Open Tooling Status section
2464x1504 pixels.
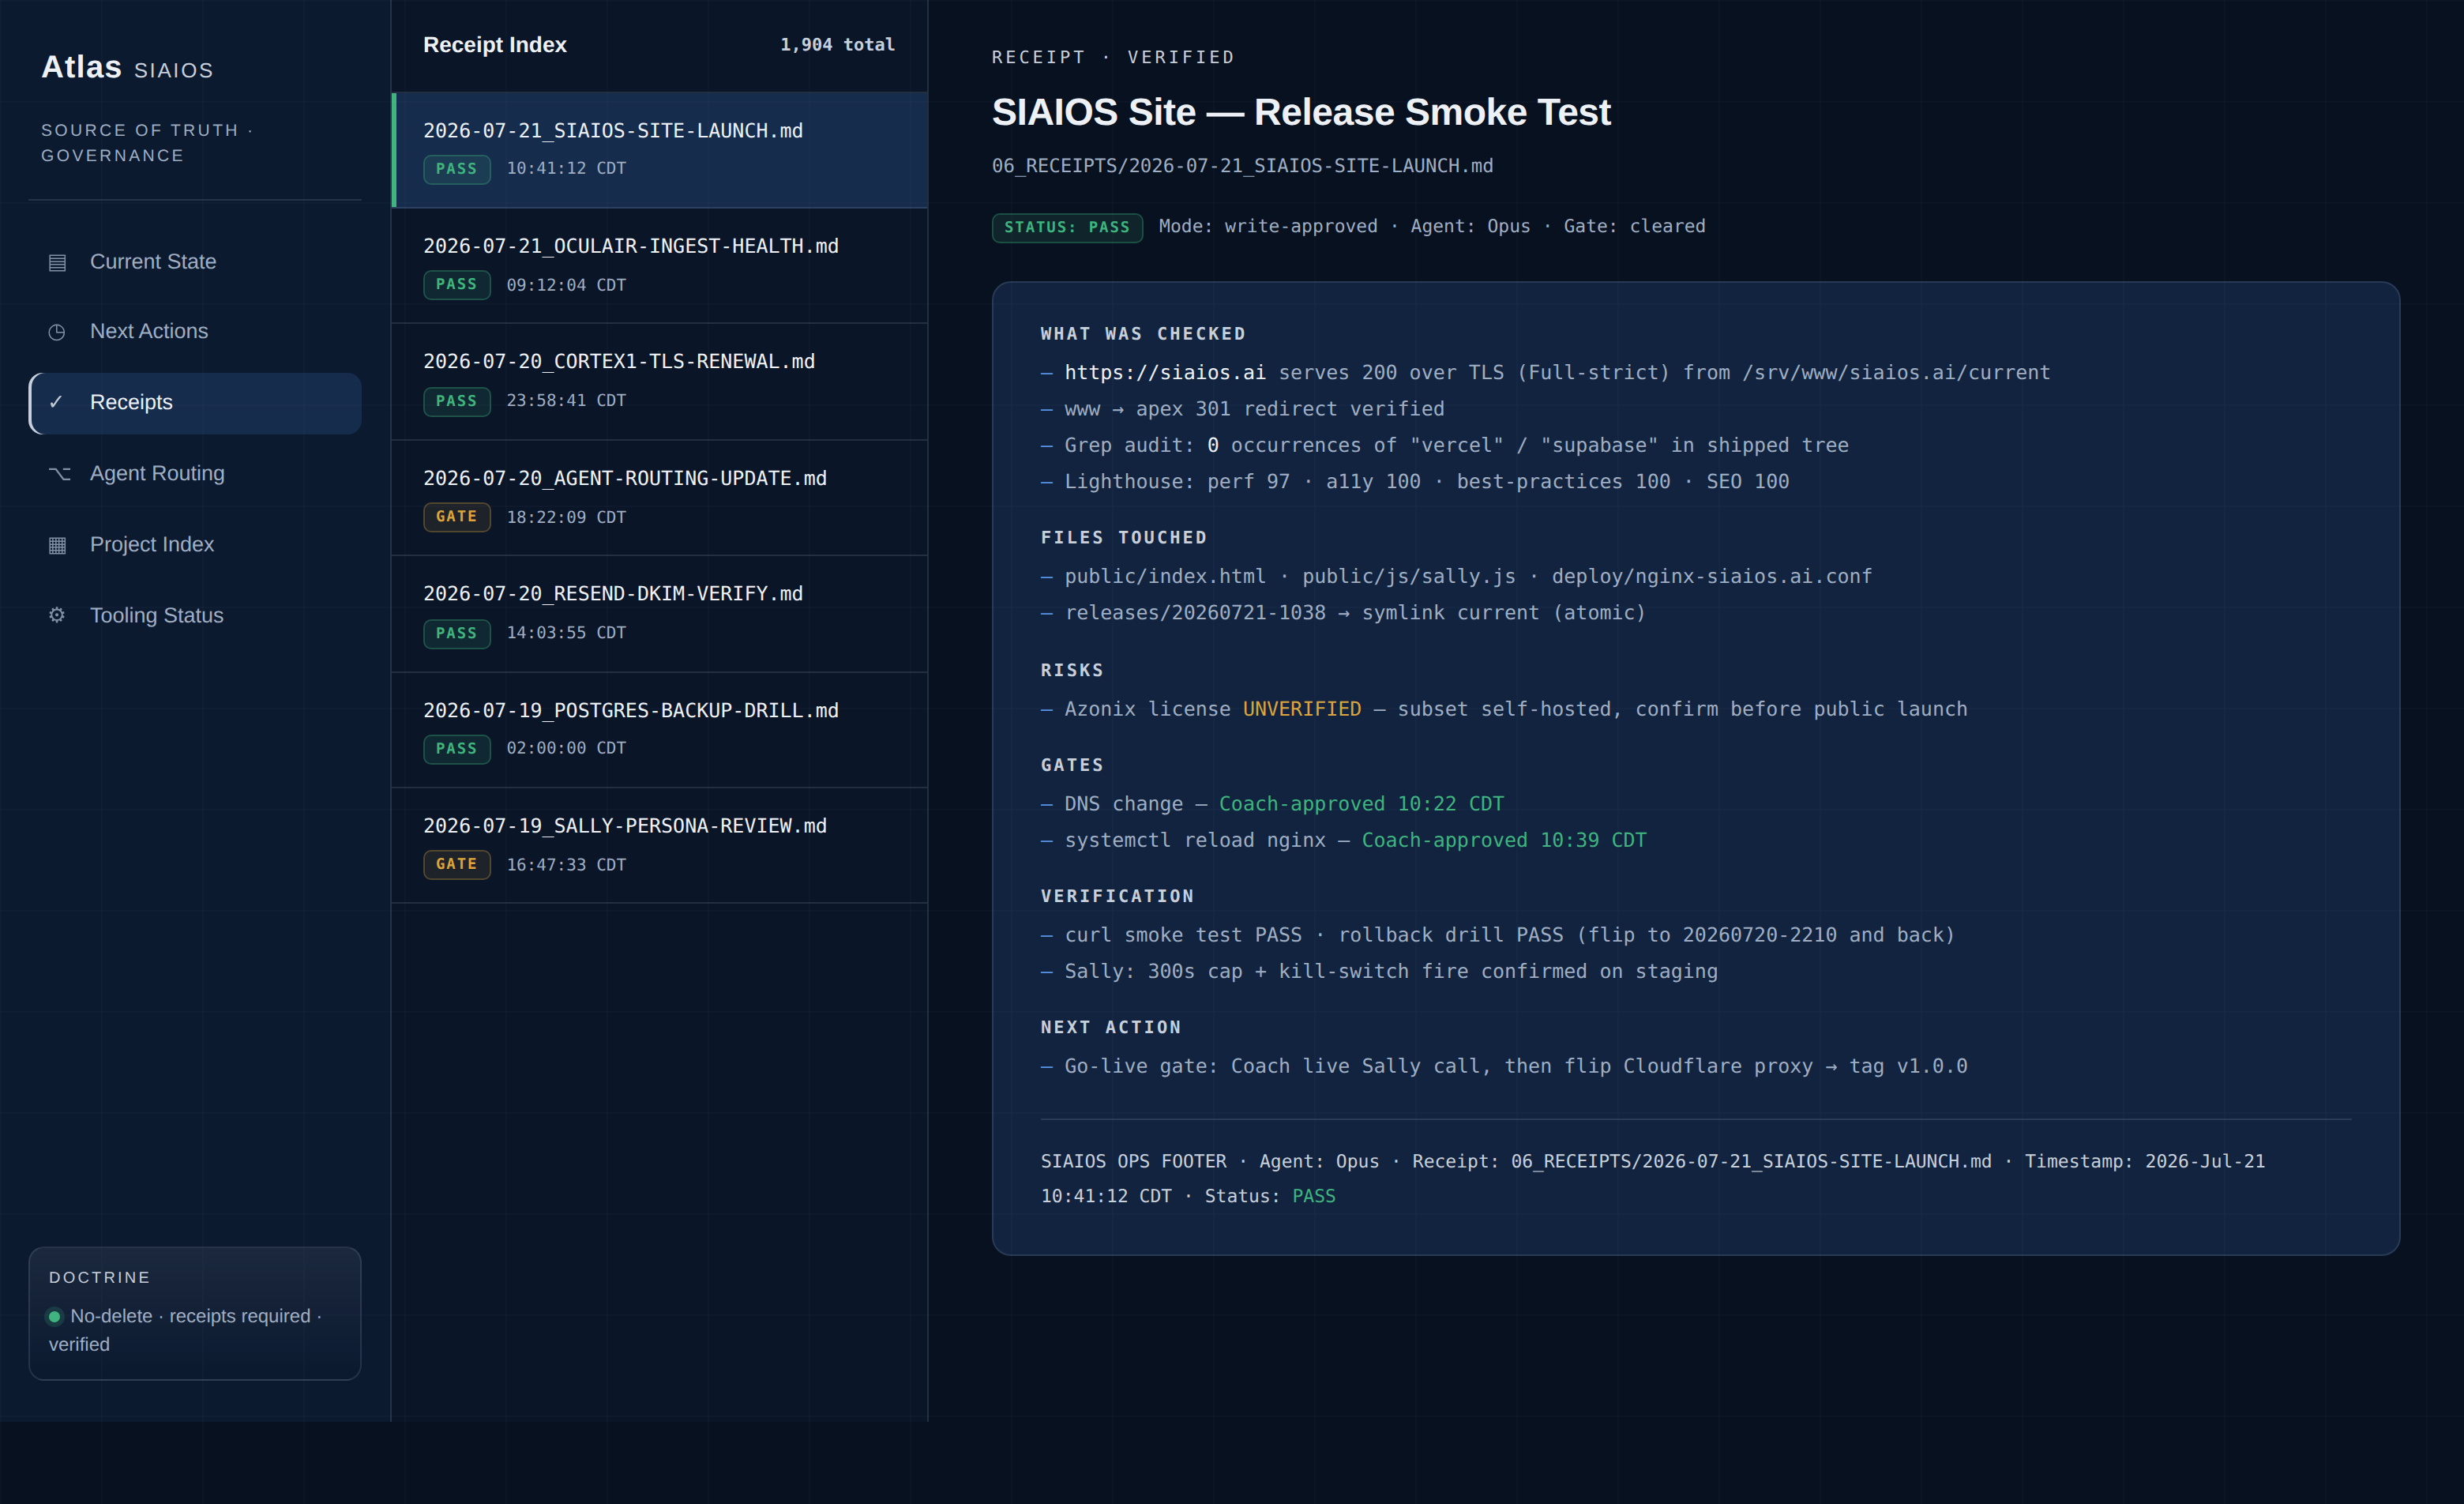(195, 616)
